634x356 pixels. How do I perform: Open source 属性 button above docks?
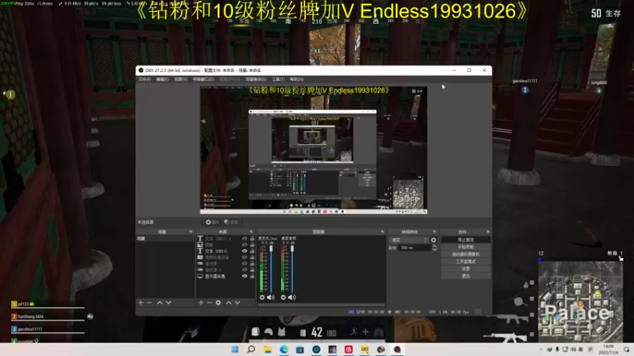pyautogui.click(x=212, y=222)
